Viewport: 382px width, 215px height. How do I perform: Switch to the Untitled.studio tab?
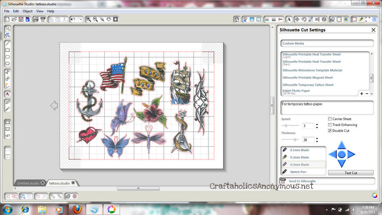28,183
